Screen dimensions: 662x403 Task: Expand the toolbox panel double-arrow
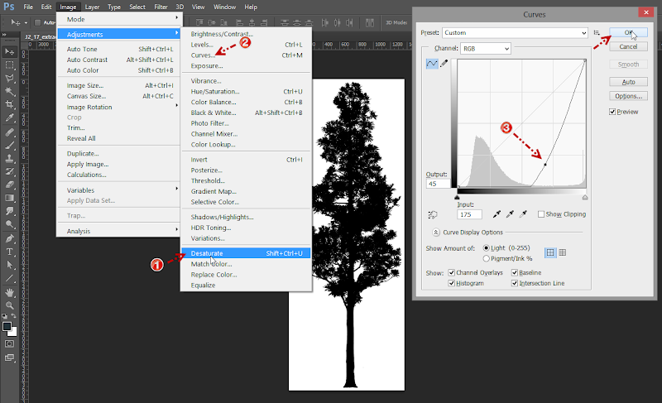4,35
